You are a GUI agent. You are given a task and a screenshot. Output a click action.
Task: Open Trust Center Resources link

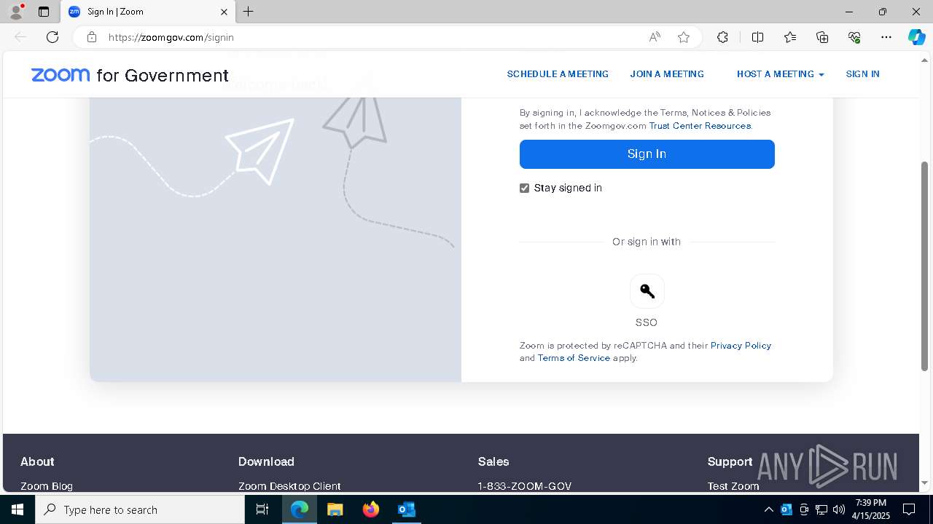click(x=700, y=126)
